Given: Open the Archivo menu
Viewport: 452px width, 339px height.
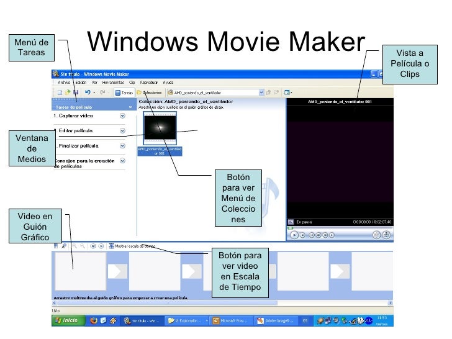Looking at the screenshot, I should coord(64,83).
